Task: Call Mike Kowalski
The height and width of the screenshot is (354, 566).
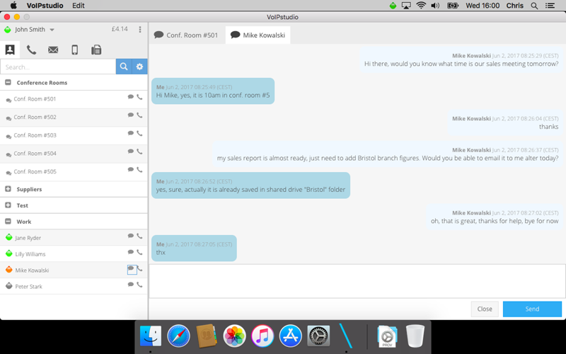Action: click(140, 269)
